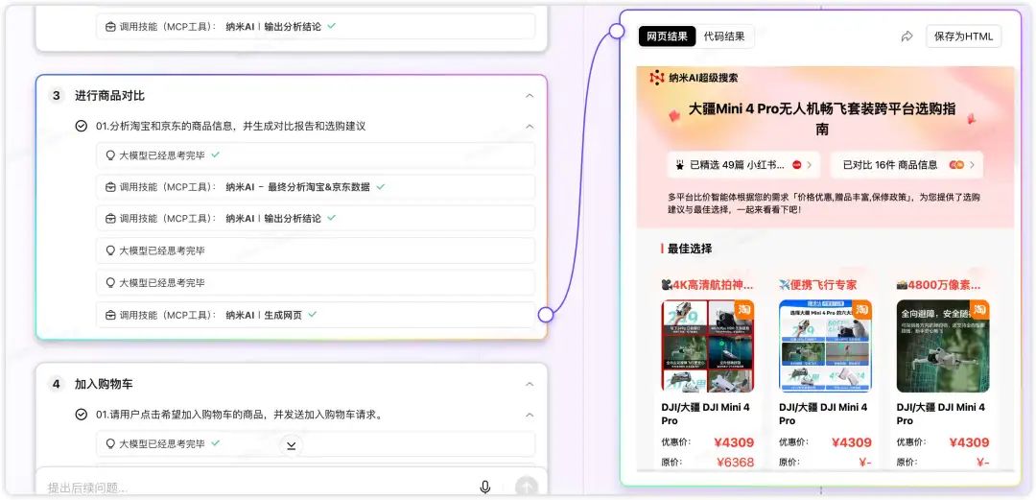Click the 进行商品对比 step title
Viewport: 1036px width, 500px height.
click(109, 96)
